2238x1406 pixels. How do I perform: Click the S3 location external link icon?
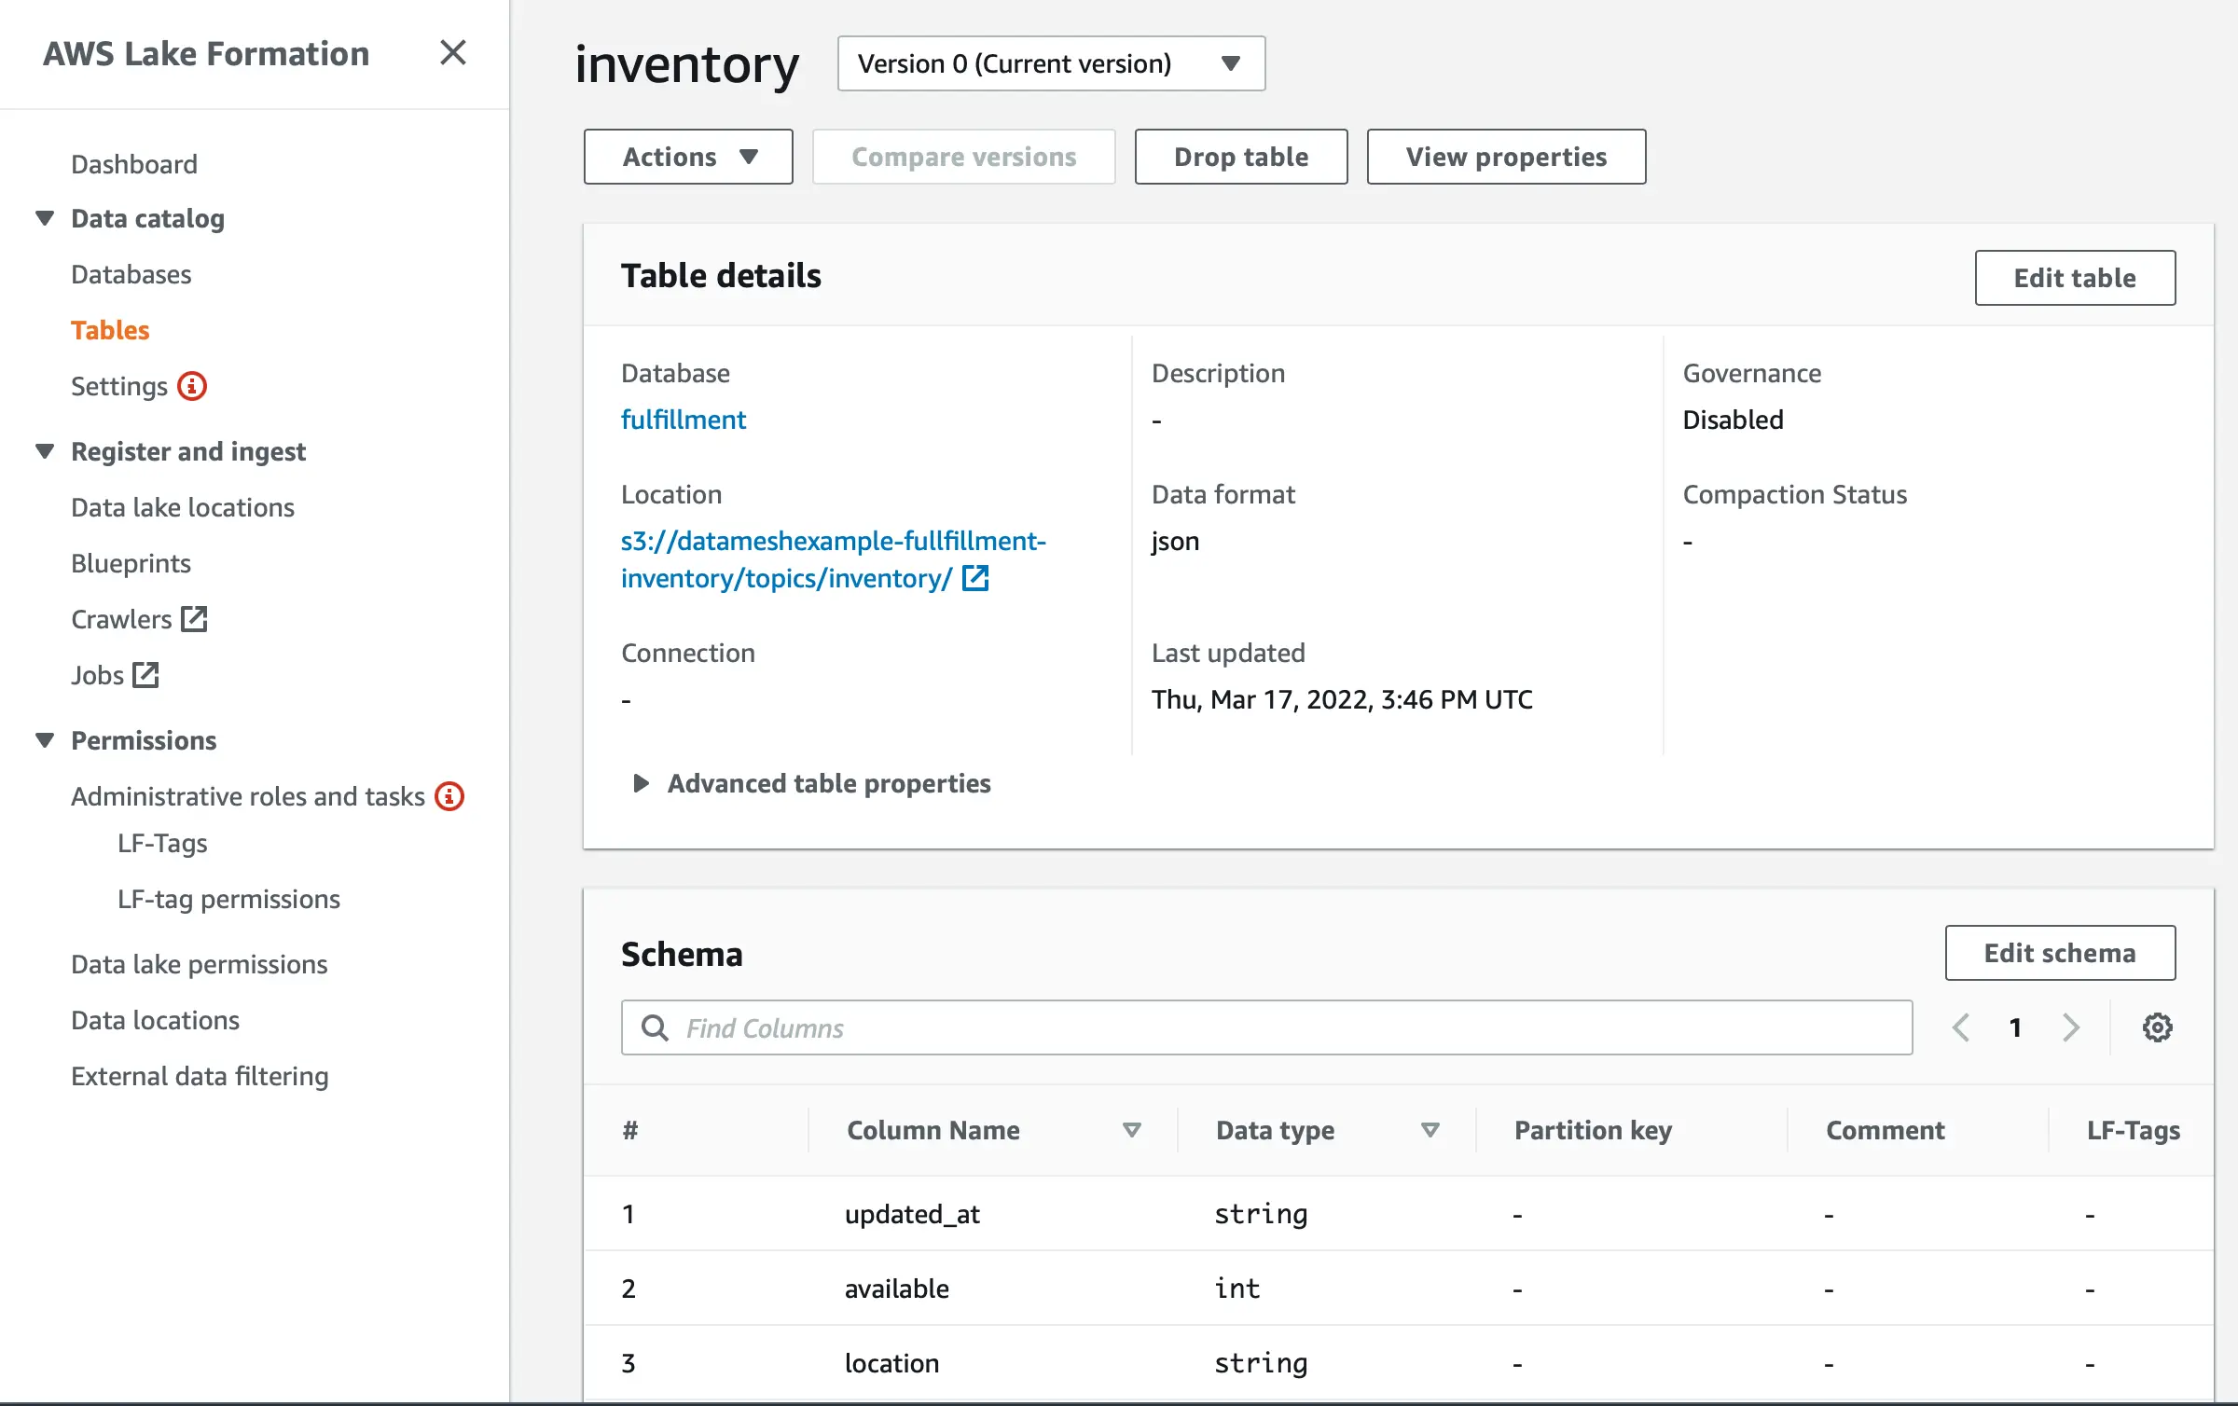[975, 578]
